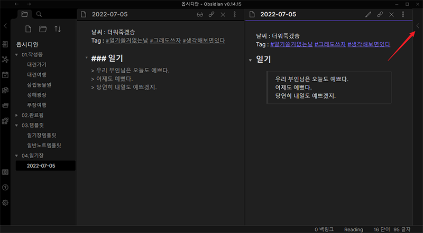Expand the 02.완료됨 folder
This screenshot has width=423, height=233.
tap(16, 115)
